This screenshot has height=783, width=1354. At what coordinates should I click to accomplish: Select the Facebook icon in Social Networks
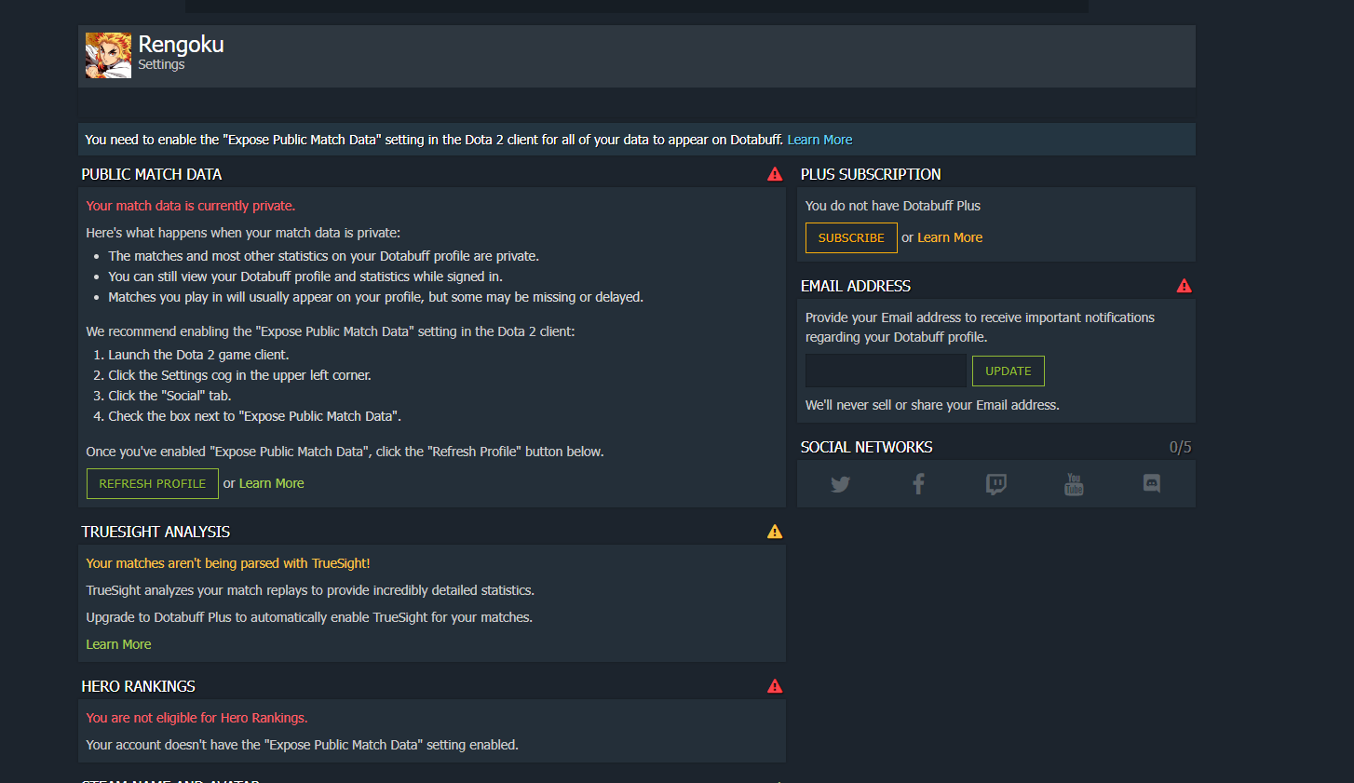tap(918, 483)
